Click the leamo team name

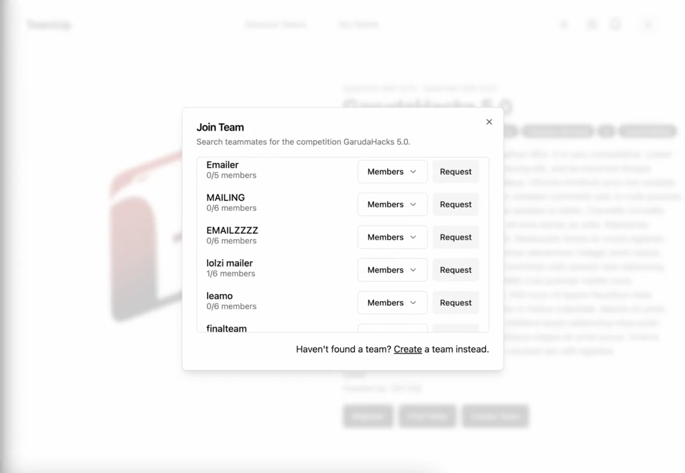219,296
